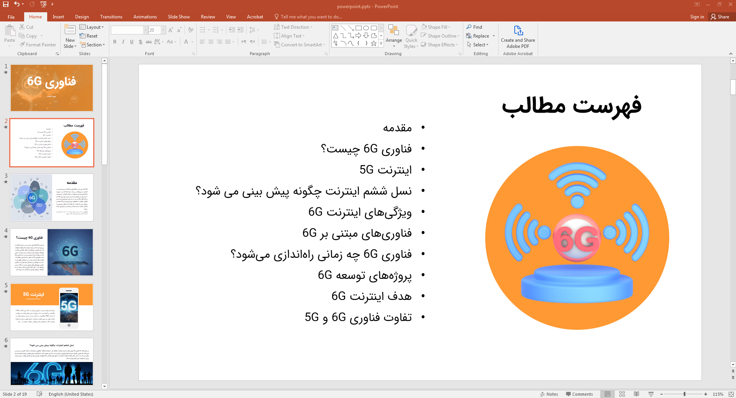Select slide 4 thumbnail
Viewport: 736px width, 398px height.
(52, 252)
